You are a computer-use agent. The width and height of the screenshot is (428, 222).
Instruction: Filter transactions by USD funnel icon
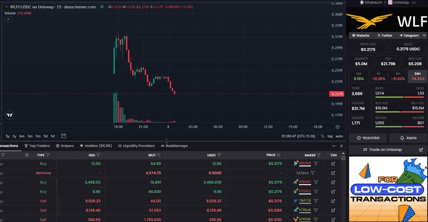coord(98,155)
